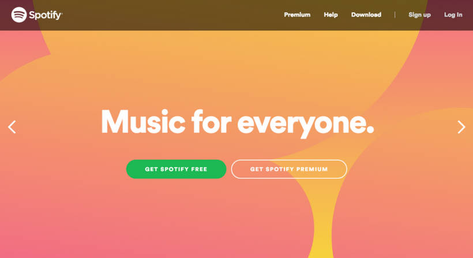Image resolution: width=473 pixels, height=258 pixels.
Task: Click the Sign up link
Action: pos(419,15)
